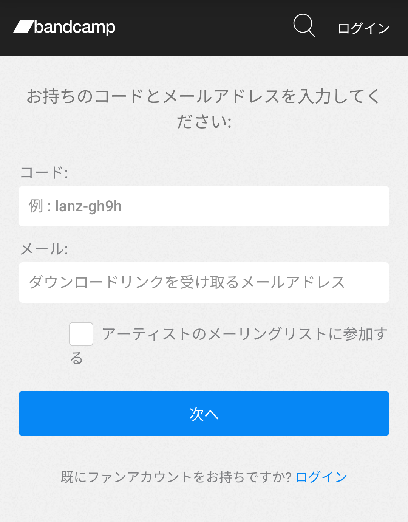Screen dimensions: 408x522
Task: Click the Bandcamp parallelogram logo icon
Action: click(x=23, y=27)
